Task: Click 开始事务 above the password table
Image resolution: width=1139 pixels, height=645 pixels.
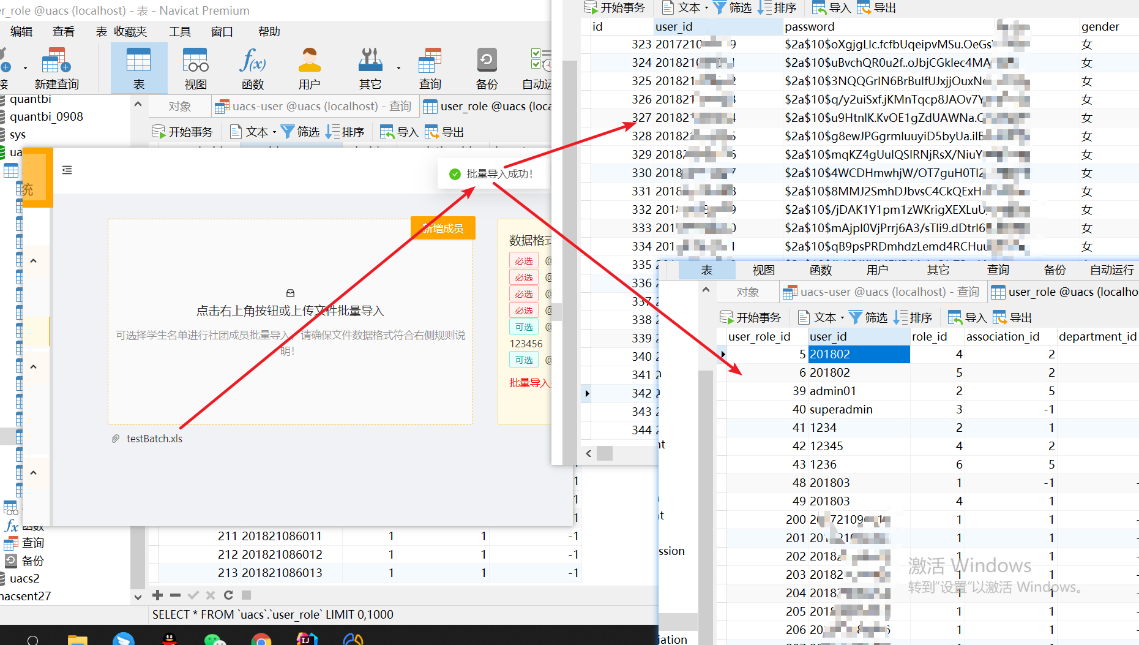Action: click(x=614, y=7)
